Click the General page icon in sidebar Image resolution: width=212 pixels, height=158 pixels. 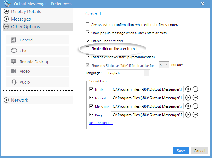coord(13,40)
